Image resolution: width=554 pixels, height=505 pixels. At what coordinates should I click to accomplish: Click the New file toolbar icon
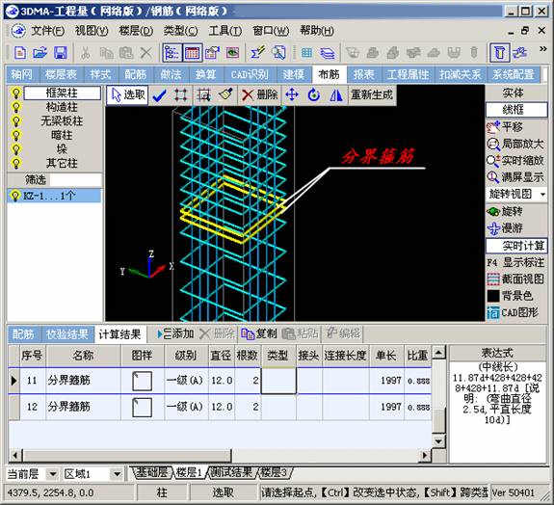[x=20, y=53]
